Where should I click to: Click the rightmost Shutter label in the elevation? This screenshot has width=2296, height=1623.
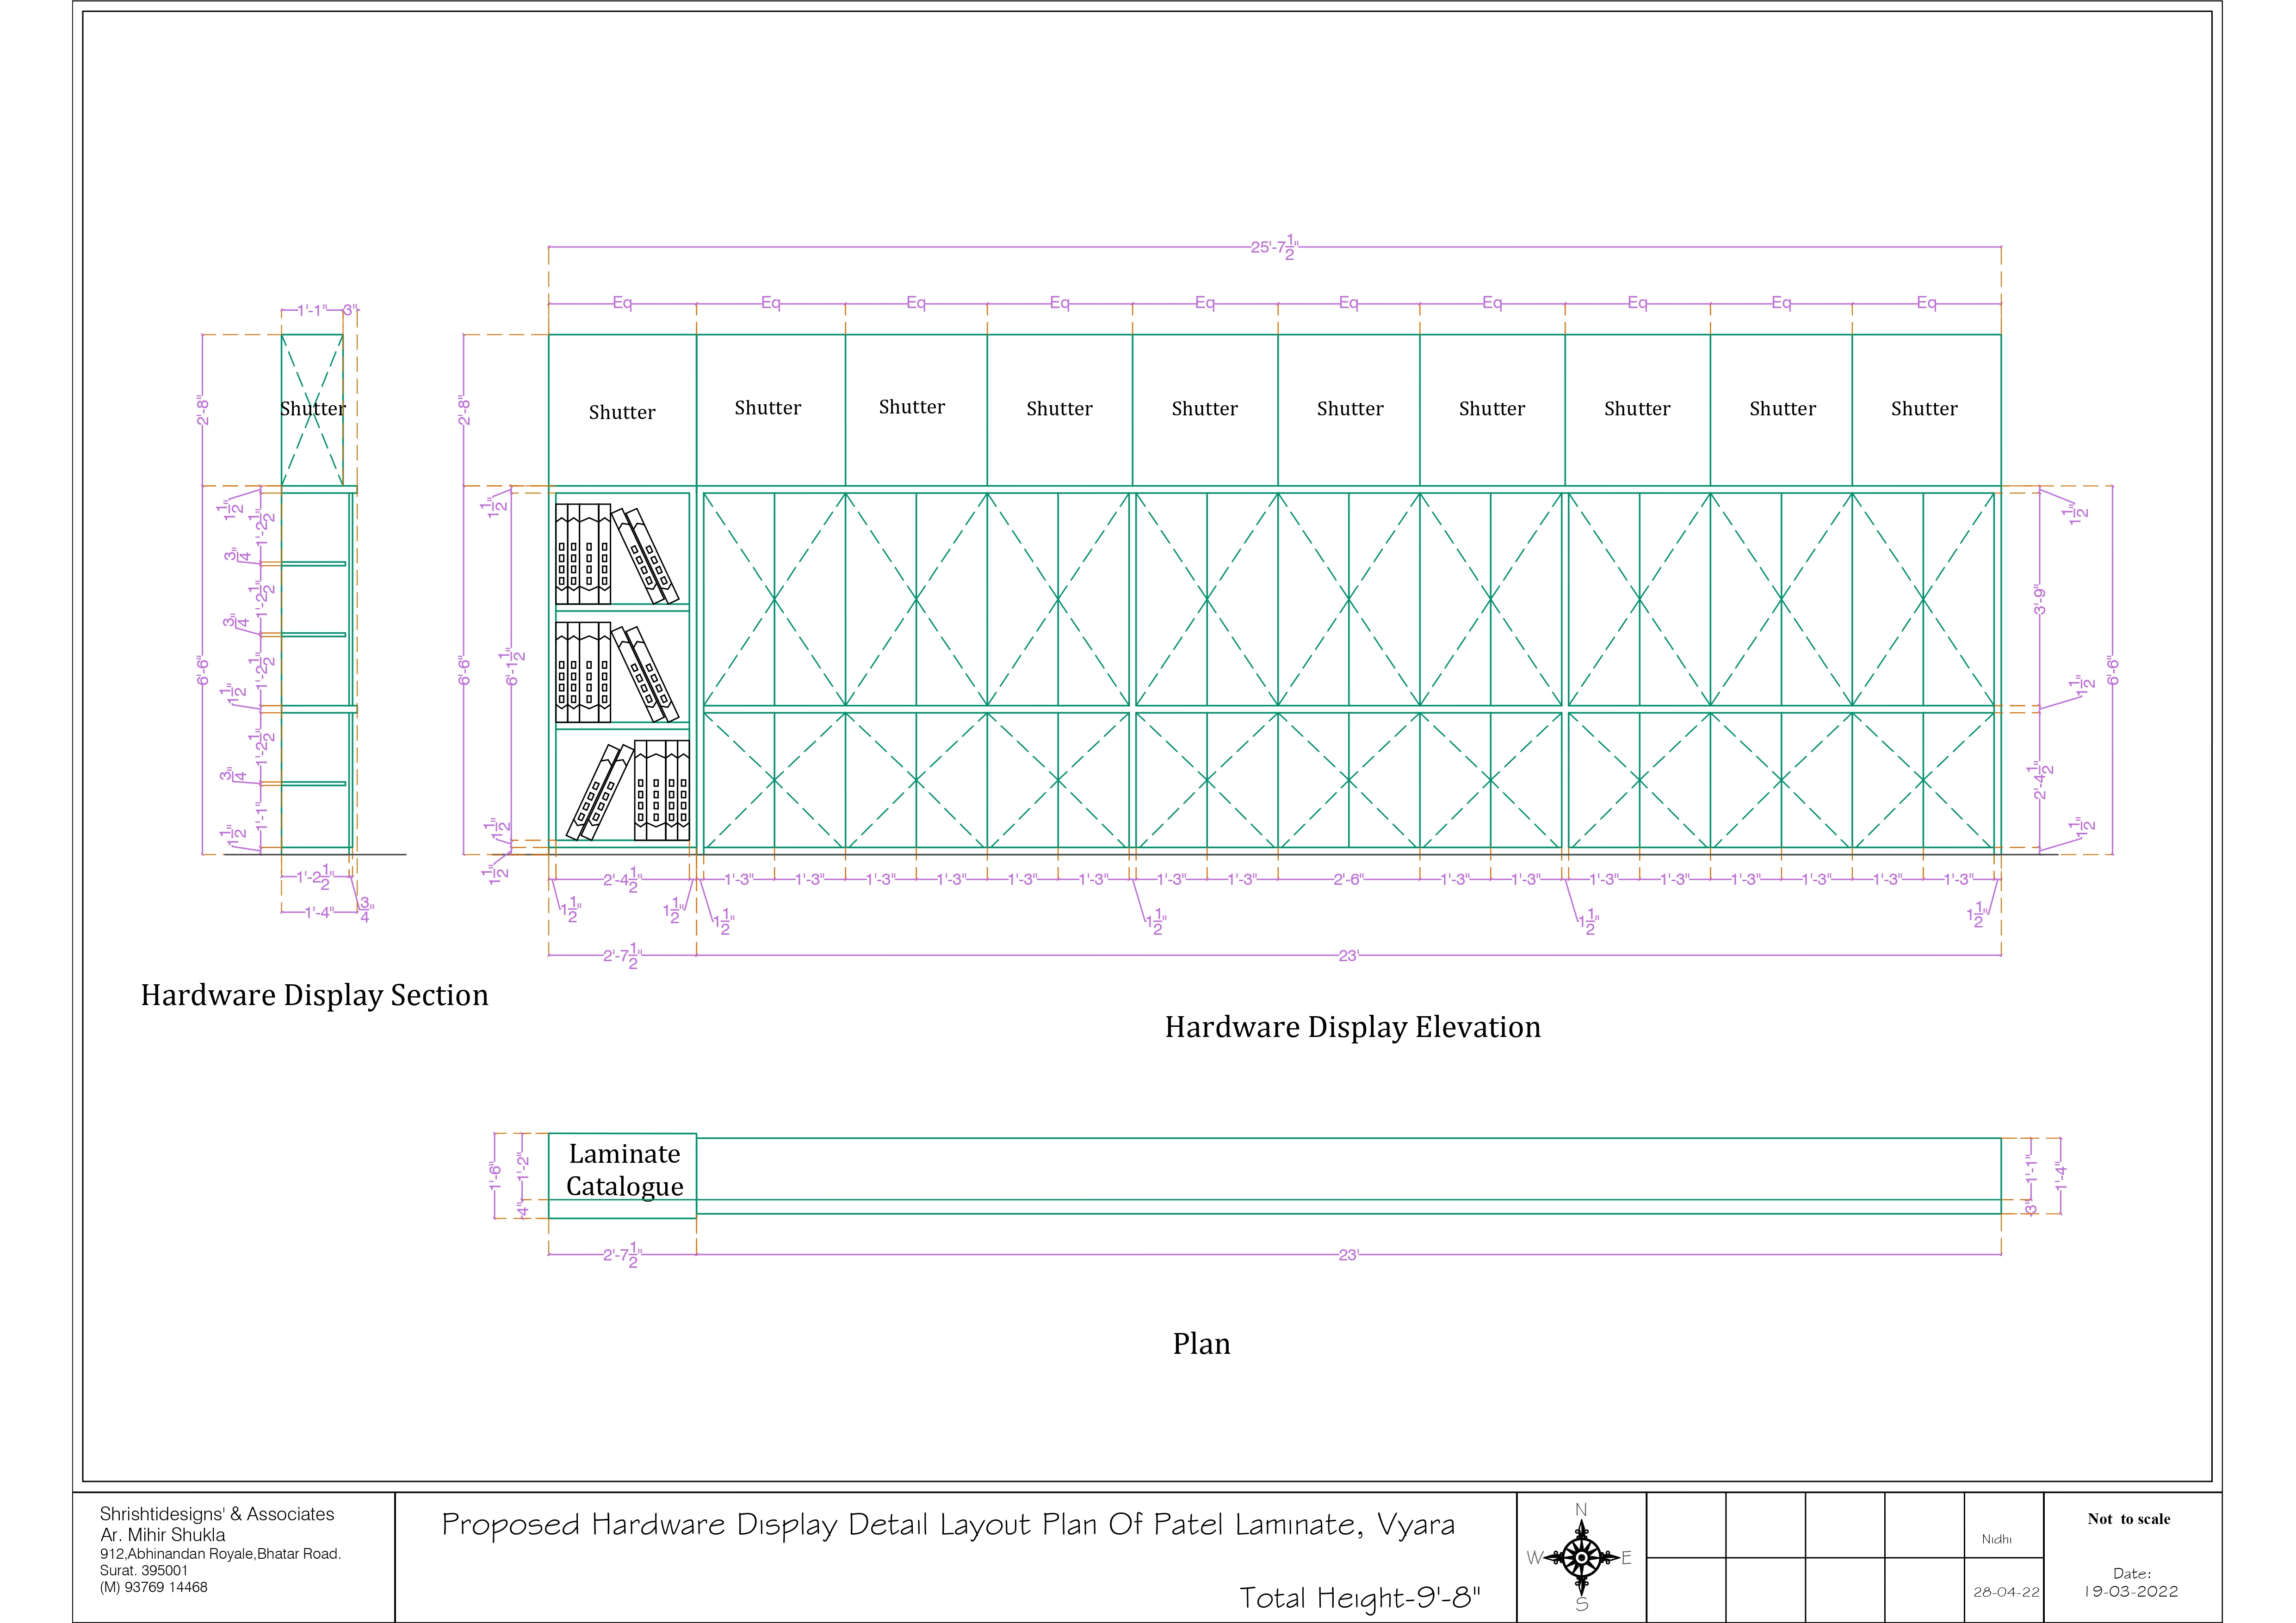pyautogui.click(x=1924, y=409)
